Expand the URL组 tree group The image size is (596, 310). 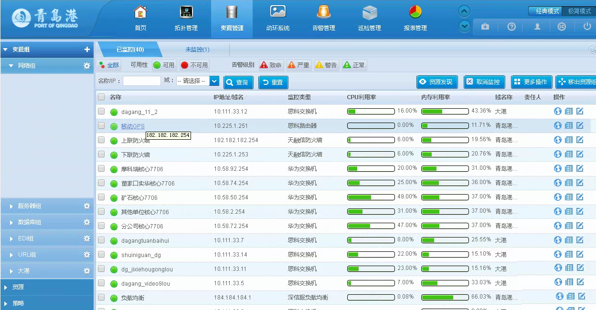coord(11,255)
